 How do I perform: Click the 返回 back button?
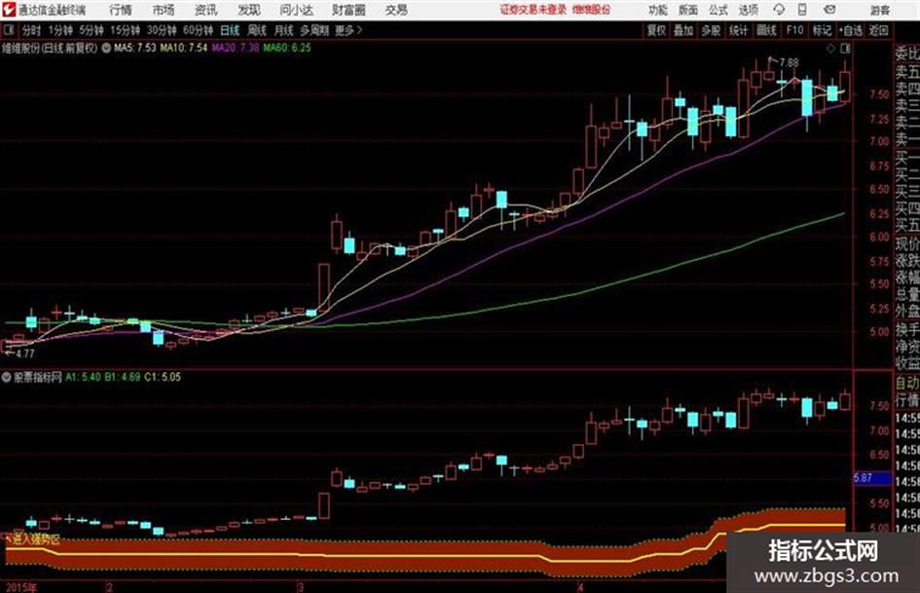[878, 30]
